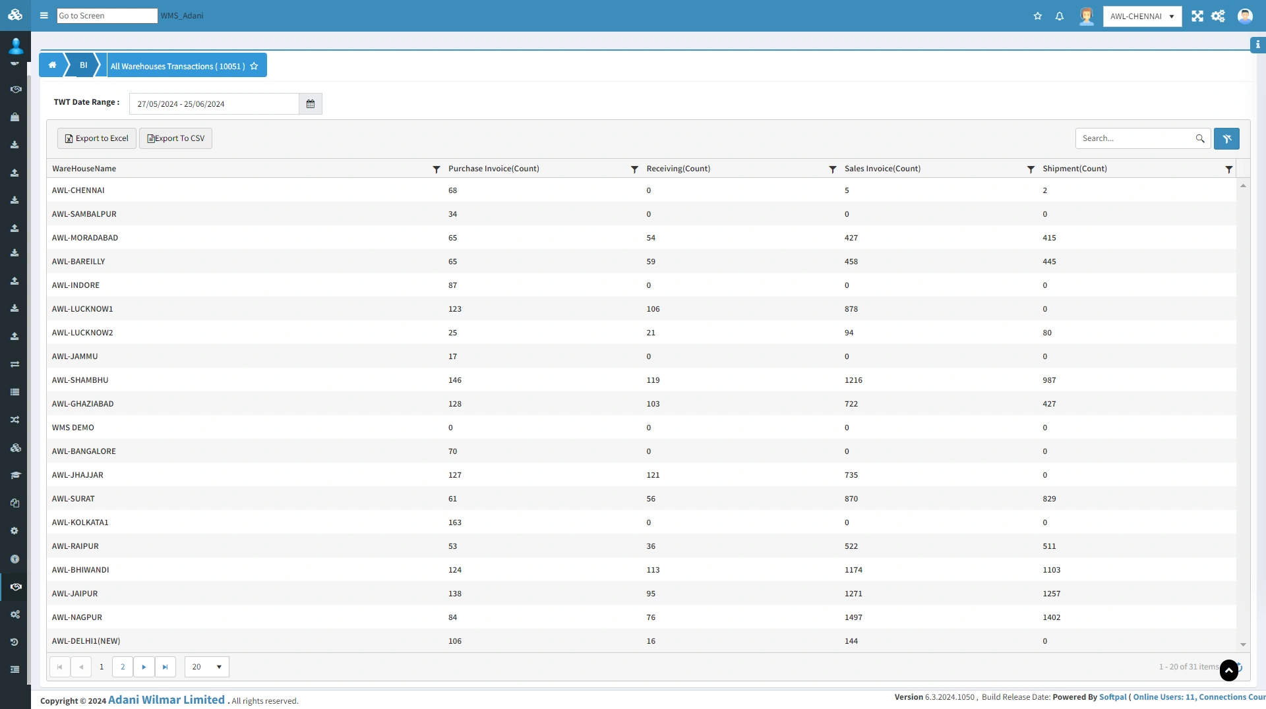Open the Softpal link in footer
This screenshot has height=709, width=1266.
tap(1112, 697)
